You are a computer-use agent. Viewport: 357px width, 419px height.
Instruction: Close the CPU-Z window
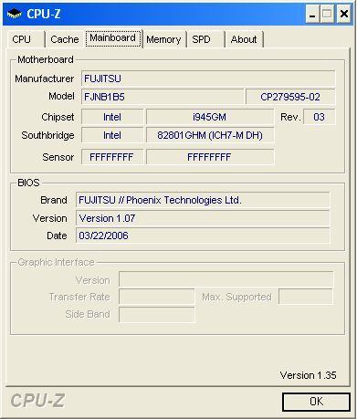click(x=343, y=14)
